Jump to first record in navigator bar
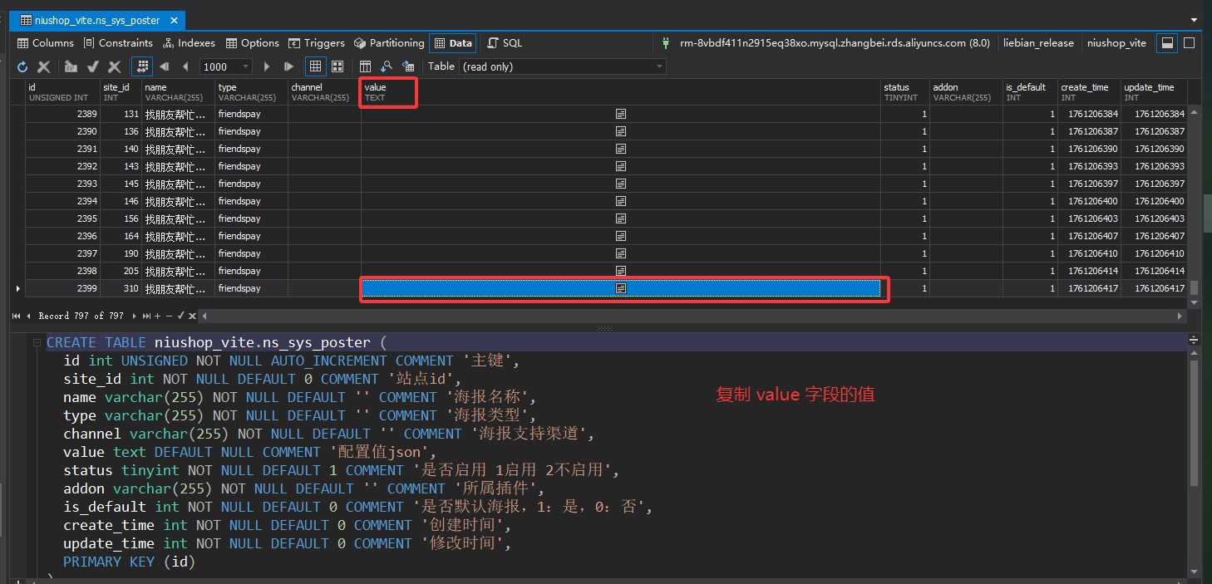The height and width of the screenshot is (584, 1212). click(17, 317)
